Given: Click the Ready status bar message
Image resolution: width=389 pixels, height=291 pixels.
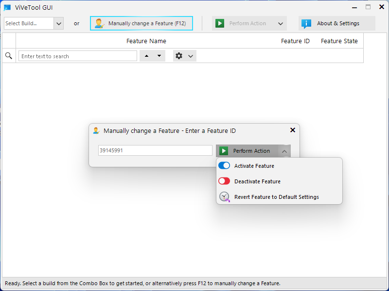Looking at the screenshot, I should click(142, 283).
